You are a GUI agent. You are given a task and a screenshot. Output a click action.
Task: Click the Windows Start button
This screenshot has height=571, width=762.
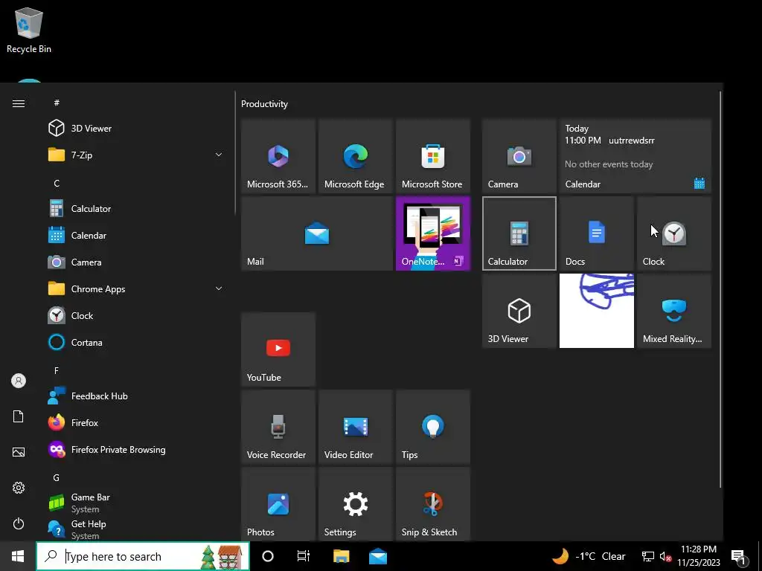click(18, 556)
